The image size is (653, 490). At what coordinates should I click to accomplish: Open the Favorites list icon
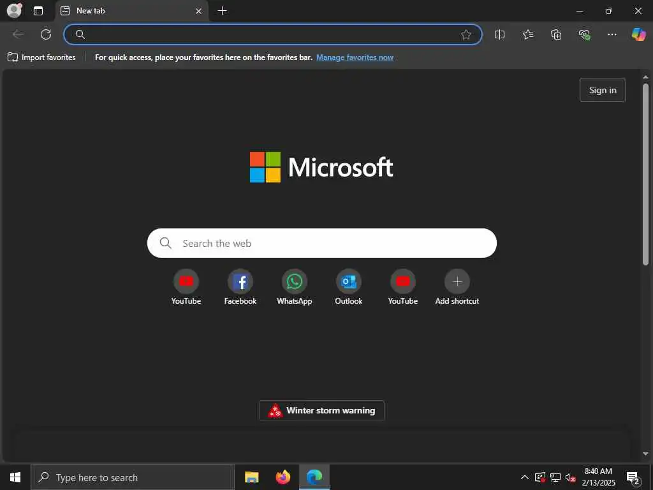pos(527,34)
